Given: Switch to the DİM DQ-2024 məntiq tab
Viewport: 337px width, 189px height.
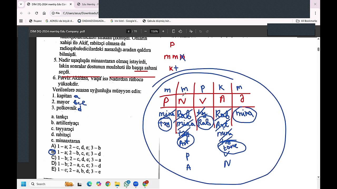Looking at the screenshot, I should (49, 4).
